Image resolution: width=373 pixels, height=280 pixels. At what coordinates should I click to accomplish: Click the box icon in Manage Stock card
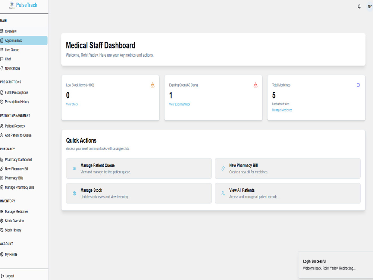(x=74, y=194)
